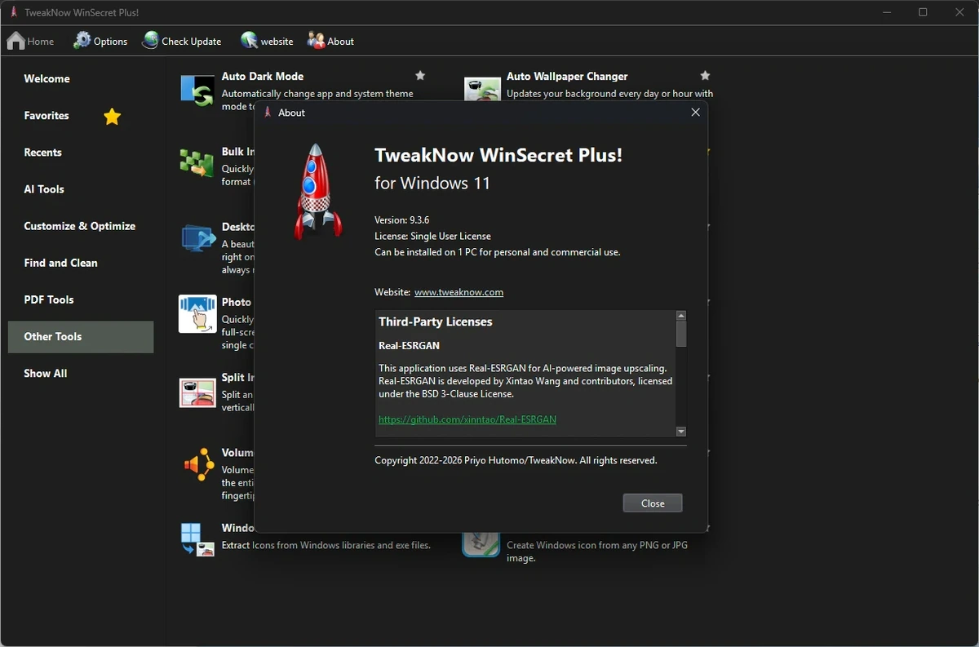979x647 pixels.
Task: Click 'Extract Icons from Windows libraries' description
Action: pyautogui.click(x=326, y=545)
